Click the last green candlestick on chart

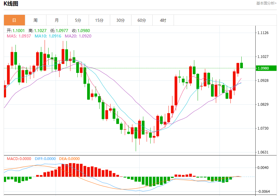(x=241, y=65)
